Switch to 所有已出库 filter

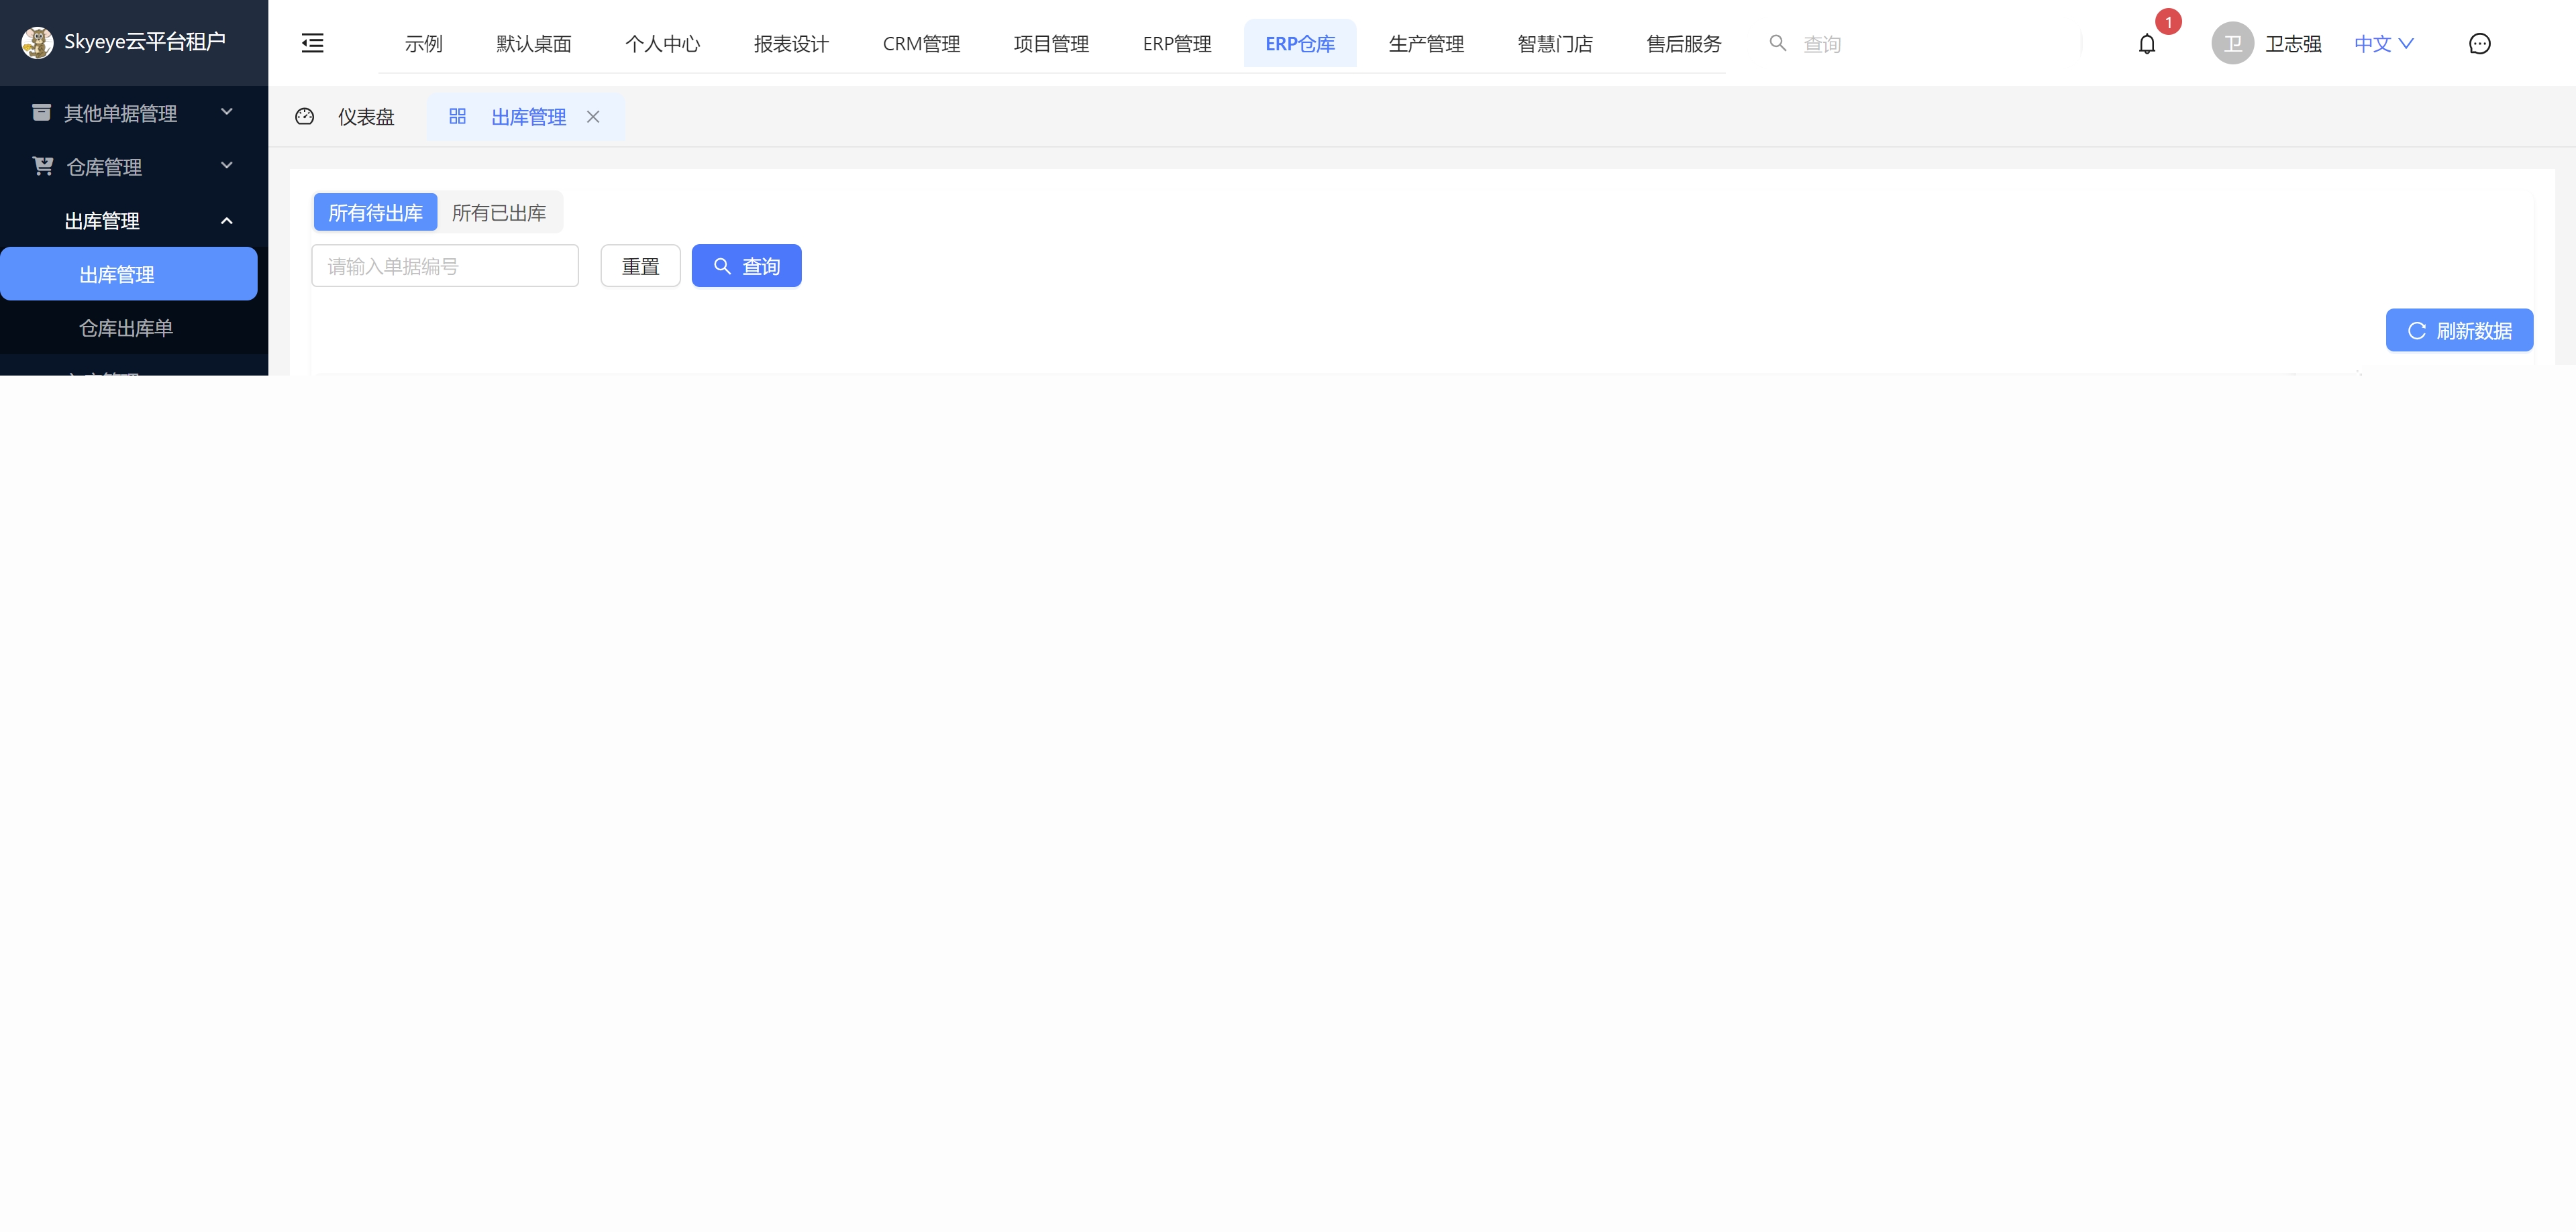[499, 213]
